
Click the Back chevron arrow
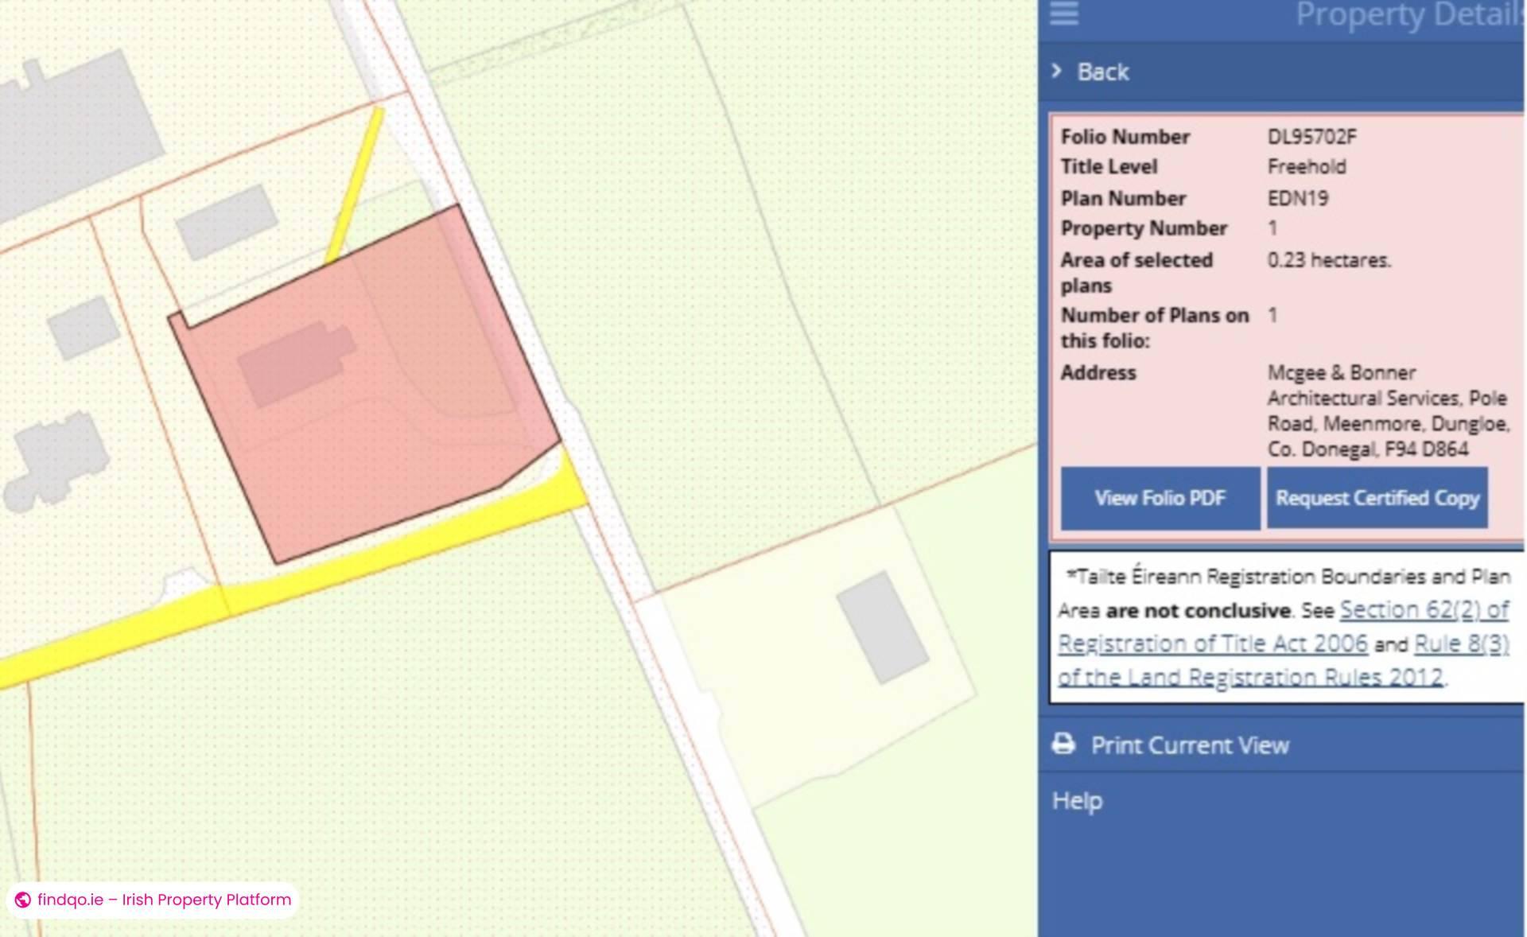pos(1056,71)
